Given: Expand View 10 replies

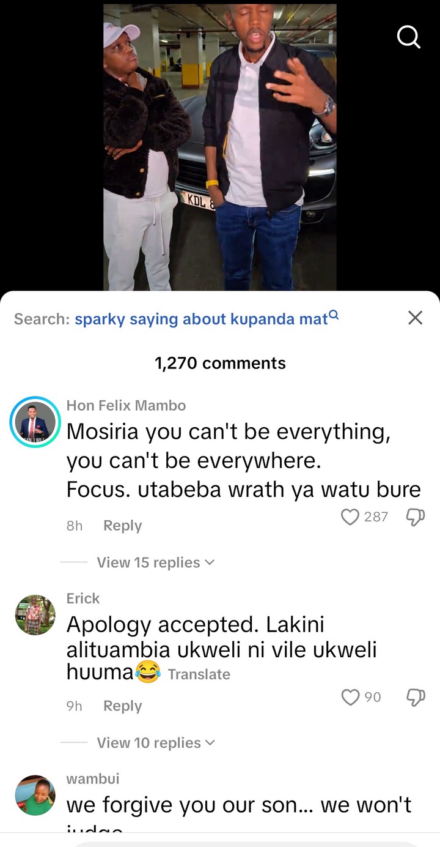Looking at the screenshot, I should [x=156, y=742].
